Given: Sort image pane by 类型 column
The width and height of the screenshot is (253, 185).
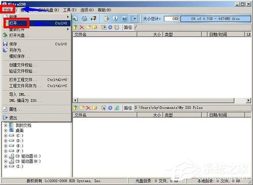Looking at the screenshot, I should pos(182,34).
